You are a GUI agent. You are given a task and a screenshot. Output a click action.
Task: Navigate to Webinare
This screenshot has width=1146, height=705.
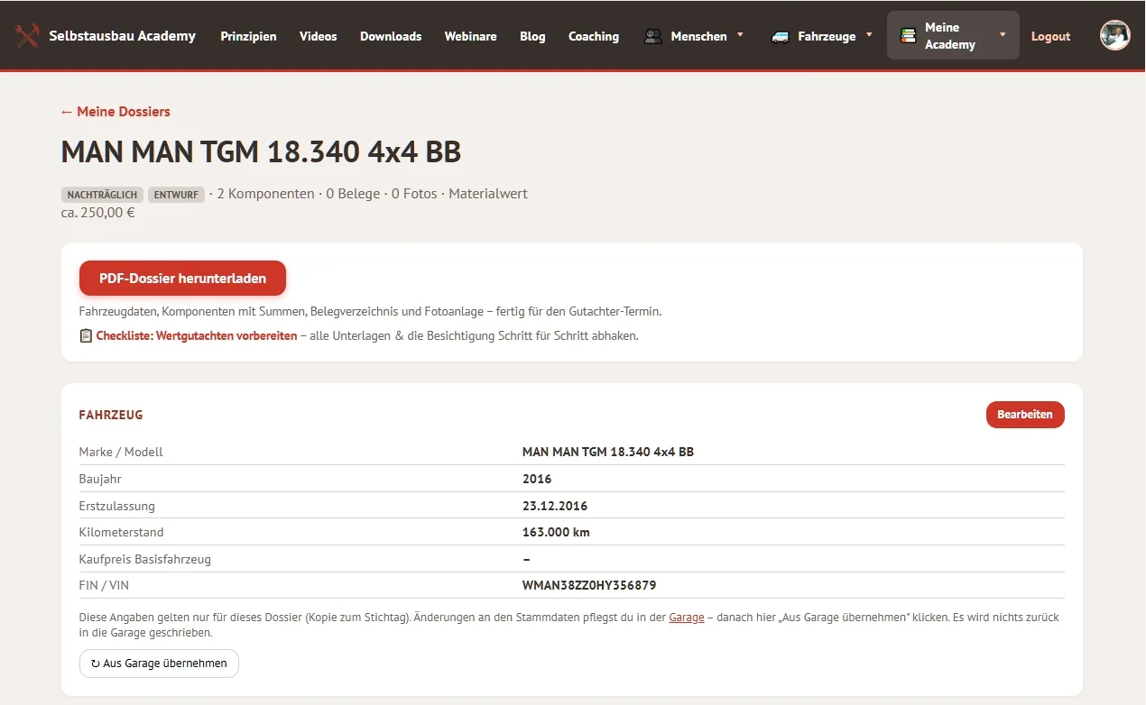(470, 36)
